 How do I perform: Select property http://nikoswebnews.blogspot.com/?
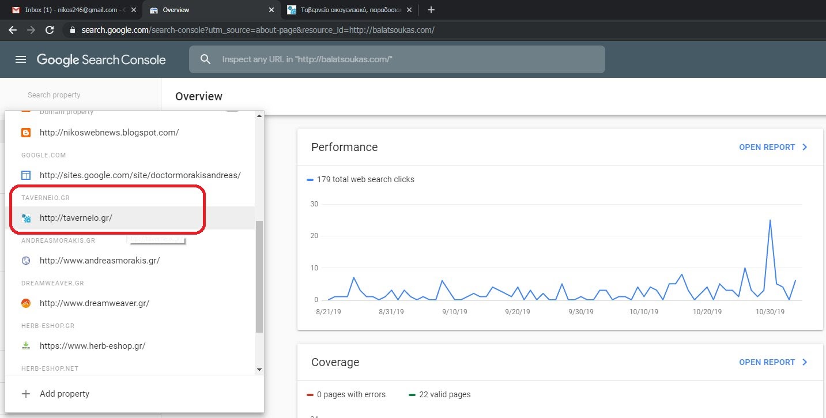pos(130,133)
